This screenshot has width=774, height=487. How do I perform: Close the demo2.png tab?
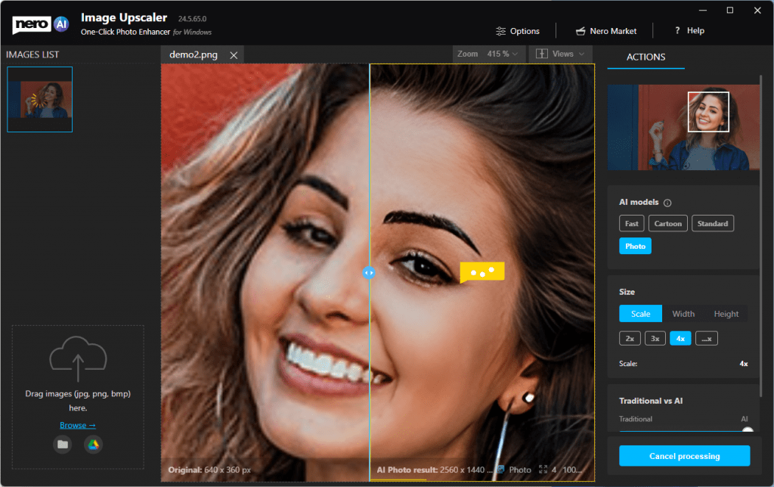(234, 55)
